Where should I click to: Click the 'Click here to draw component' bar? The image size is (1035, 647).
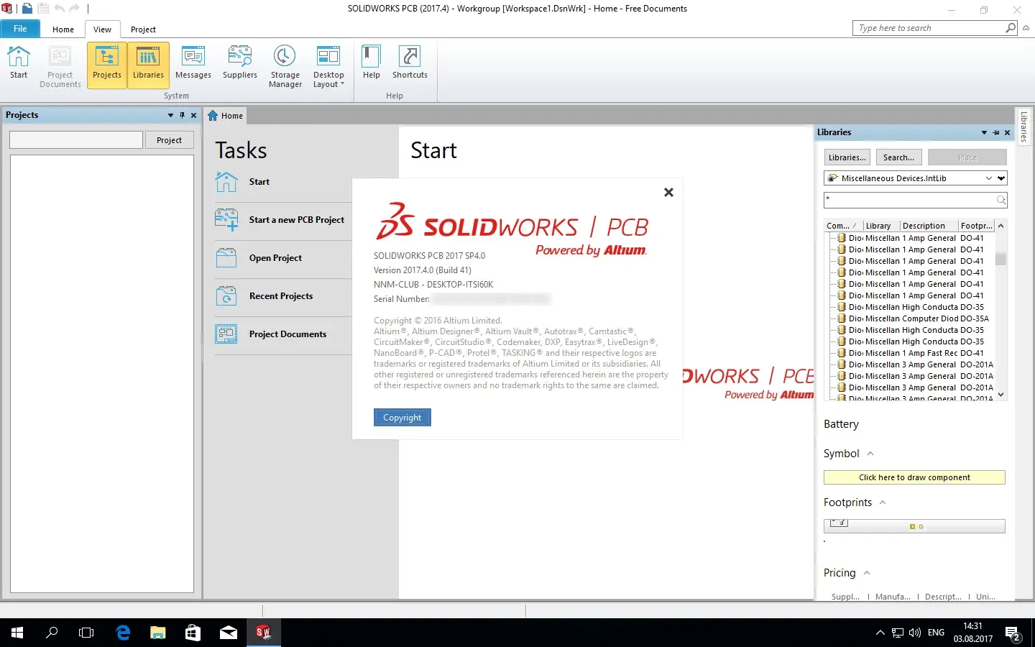[x=914, y=477]
